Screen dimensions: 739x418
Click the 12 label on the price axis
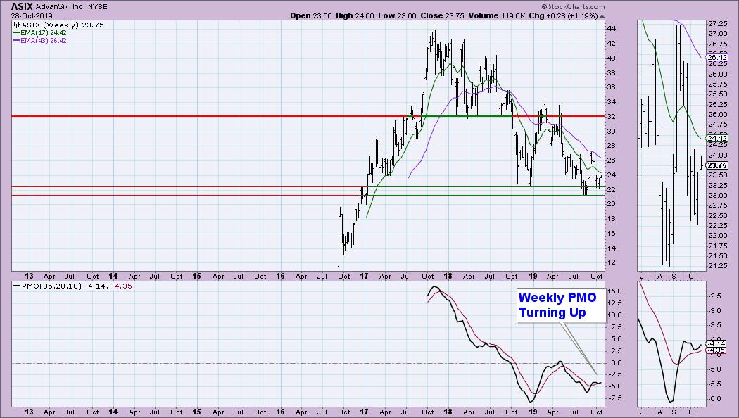(611, 262)
